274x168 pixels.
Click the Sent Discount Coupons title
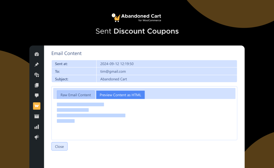point(137,31)
